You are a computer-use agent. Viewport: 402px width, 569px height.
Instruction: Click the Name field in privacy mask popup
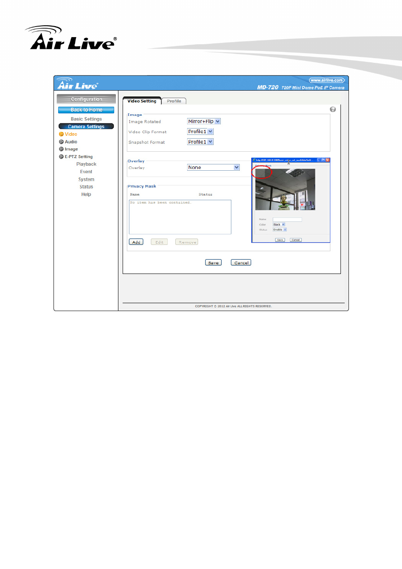pyautogui.click(x=287, y=220)
